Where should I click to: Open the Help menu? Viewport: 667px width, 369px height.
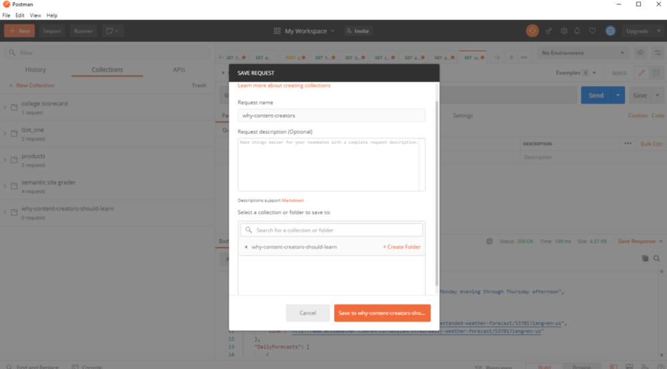click(x=52, y=15)
